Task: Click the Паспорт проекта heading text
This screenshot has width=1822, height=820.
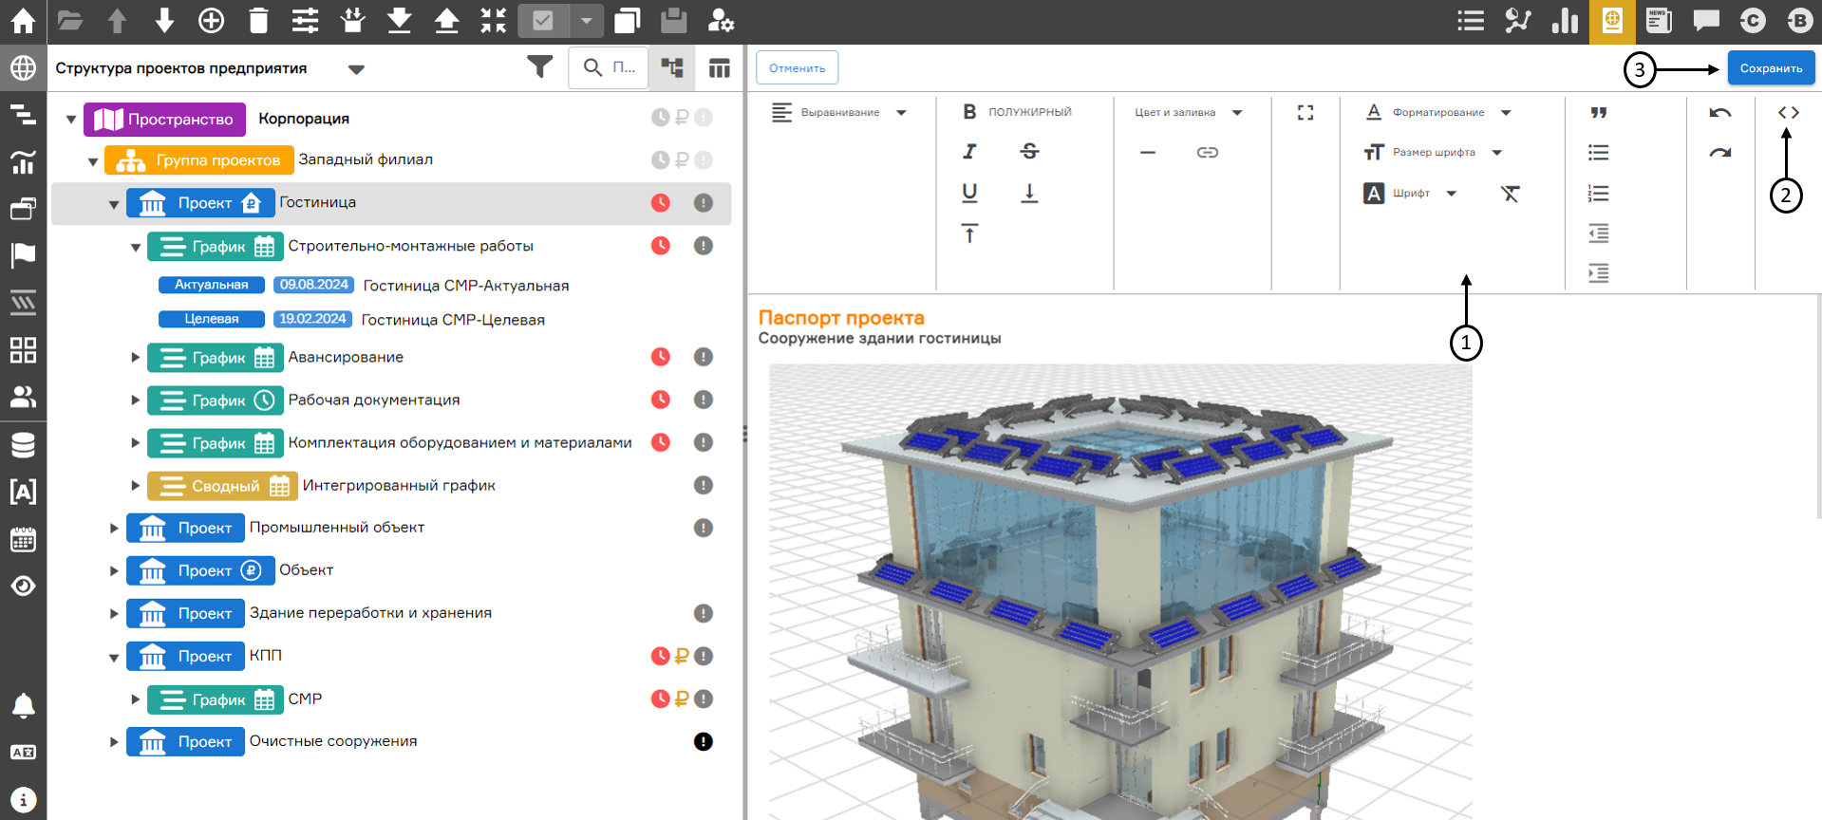Action: point(841,318)
